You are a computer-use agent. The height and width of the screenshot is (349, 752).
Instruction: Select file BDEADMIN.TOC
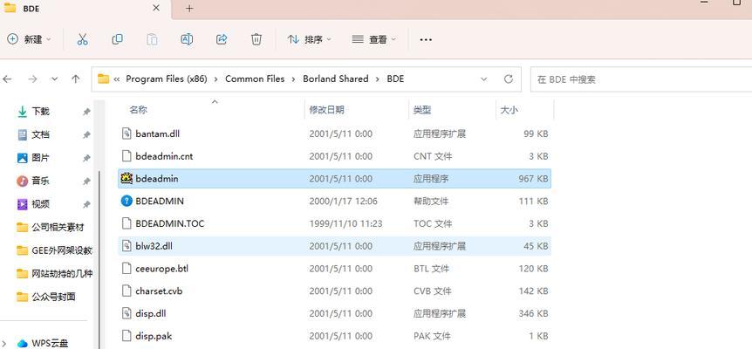pos(334,223)
